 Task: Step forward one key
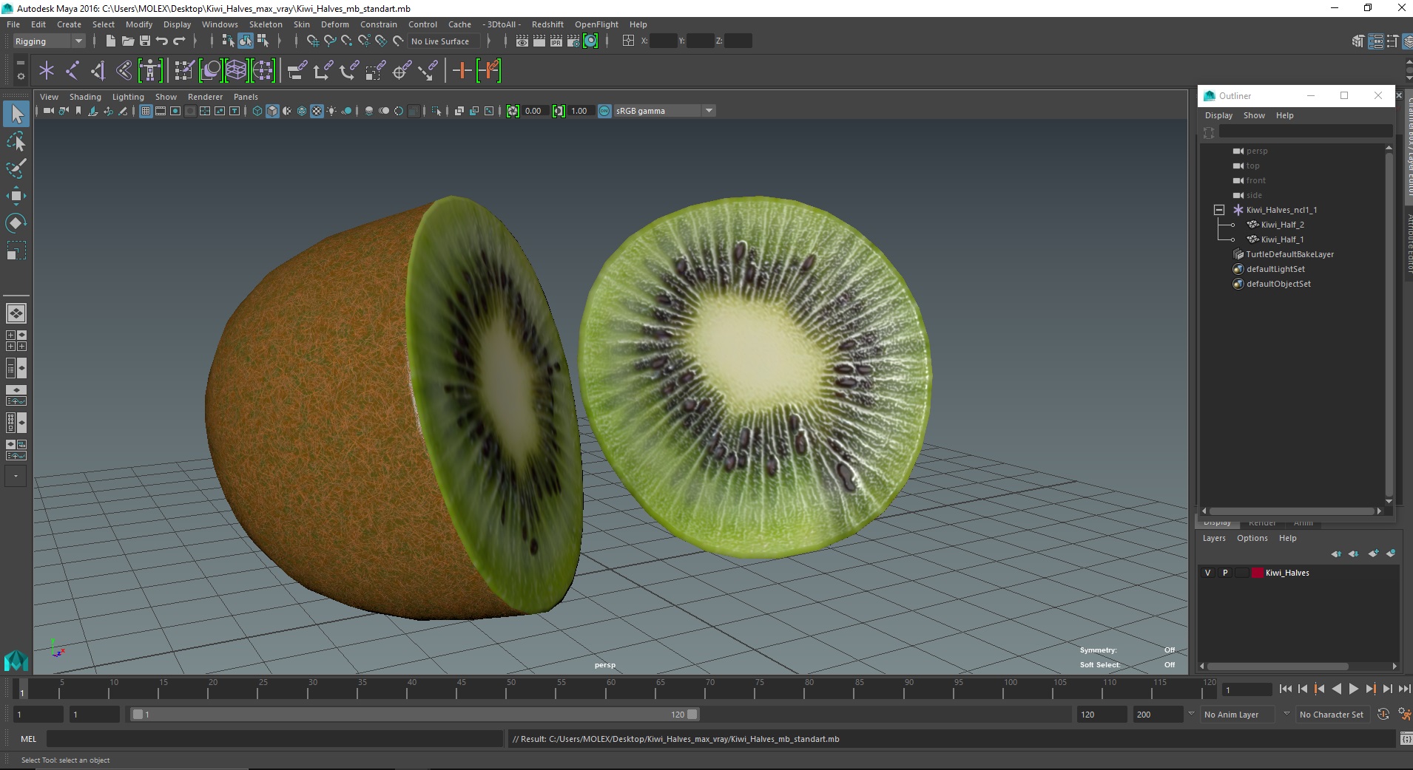[1370, 689]
